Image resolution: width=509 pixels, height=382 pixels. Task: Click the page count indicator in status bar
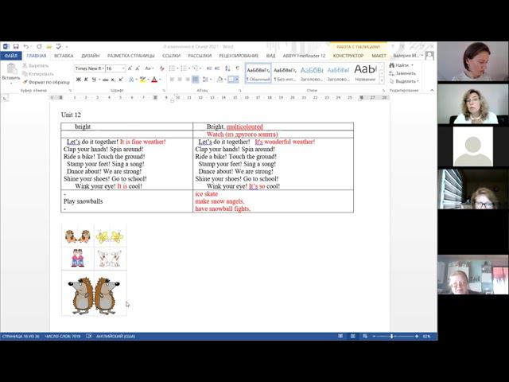click(x=21, y=336)
